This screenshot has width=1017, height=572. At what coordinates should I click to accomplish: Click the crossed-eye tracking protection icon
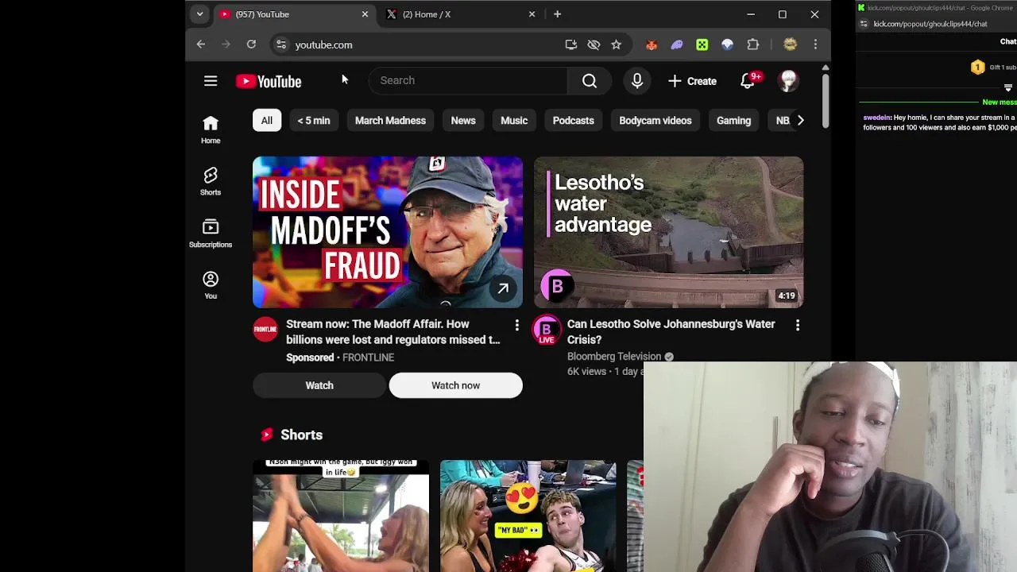[x=594, y=44]
